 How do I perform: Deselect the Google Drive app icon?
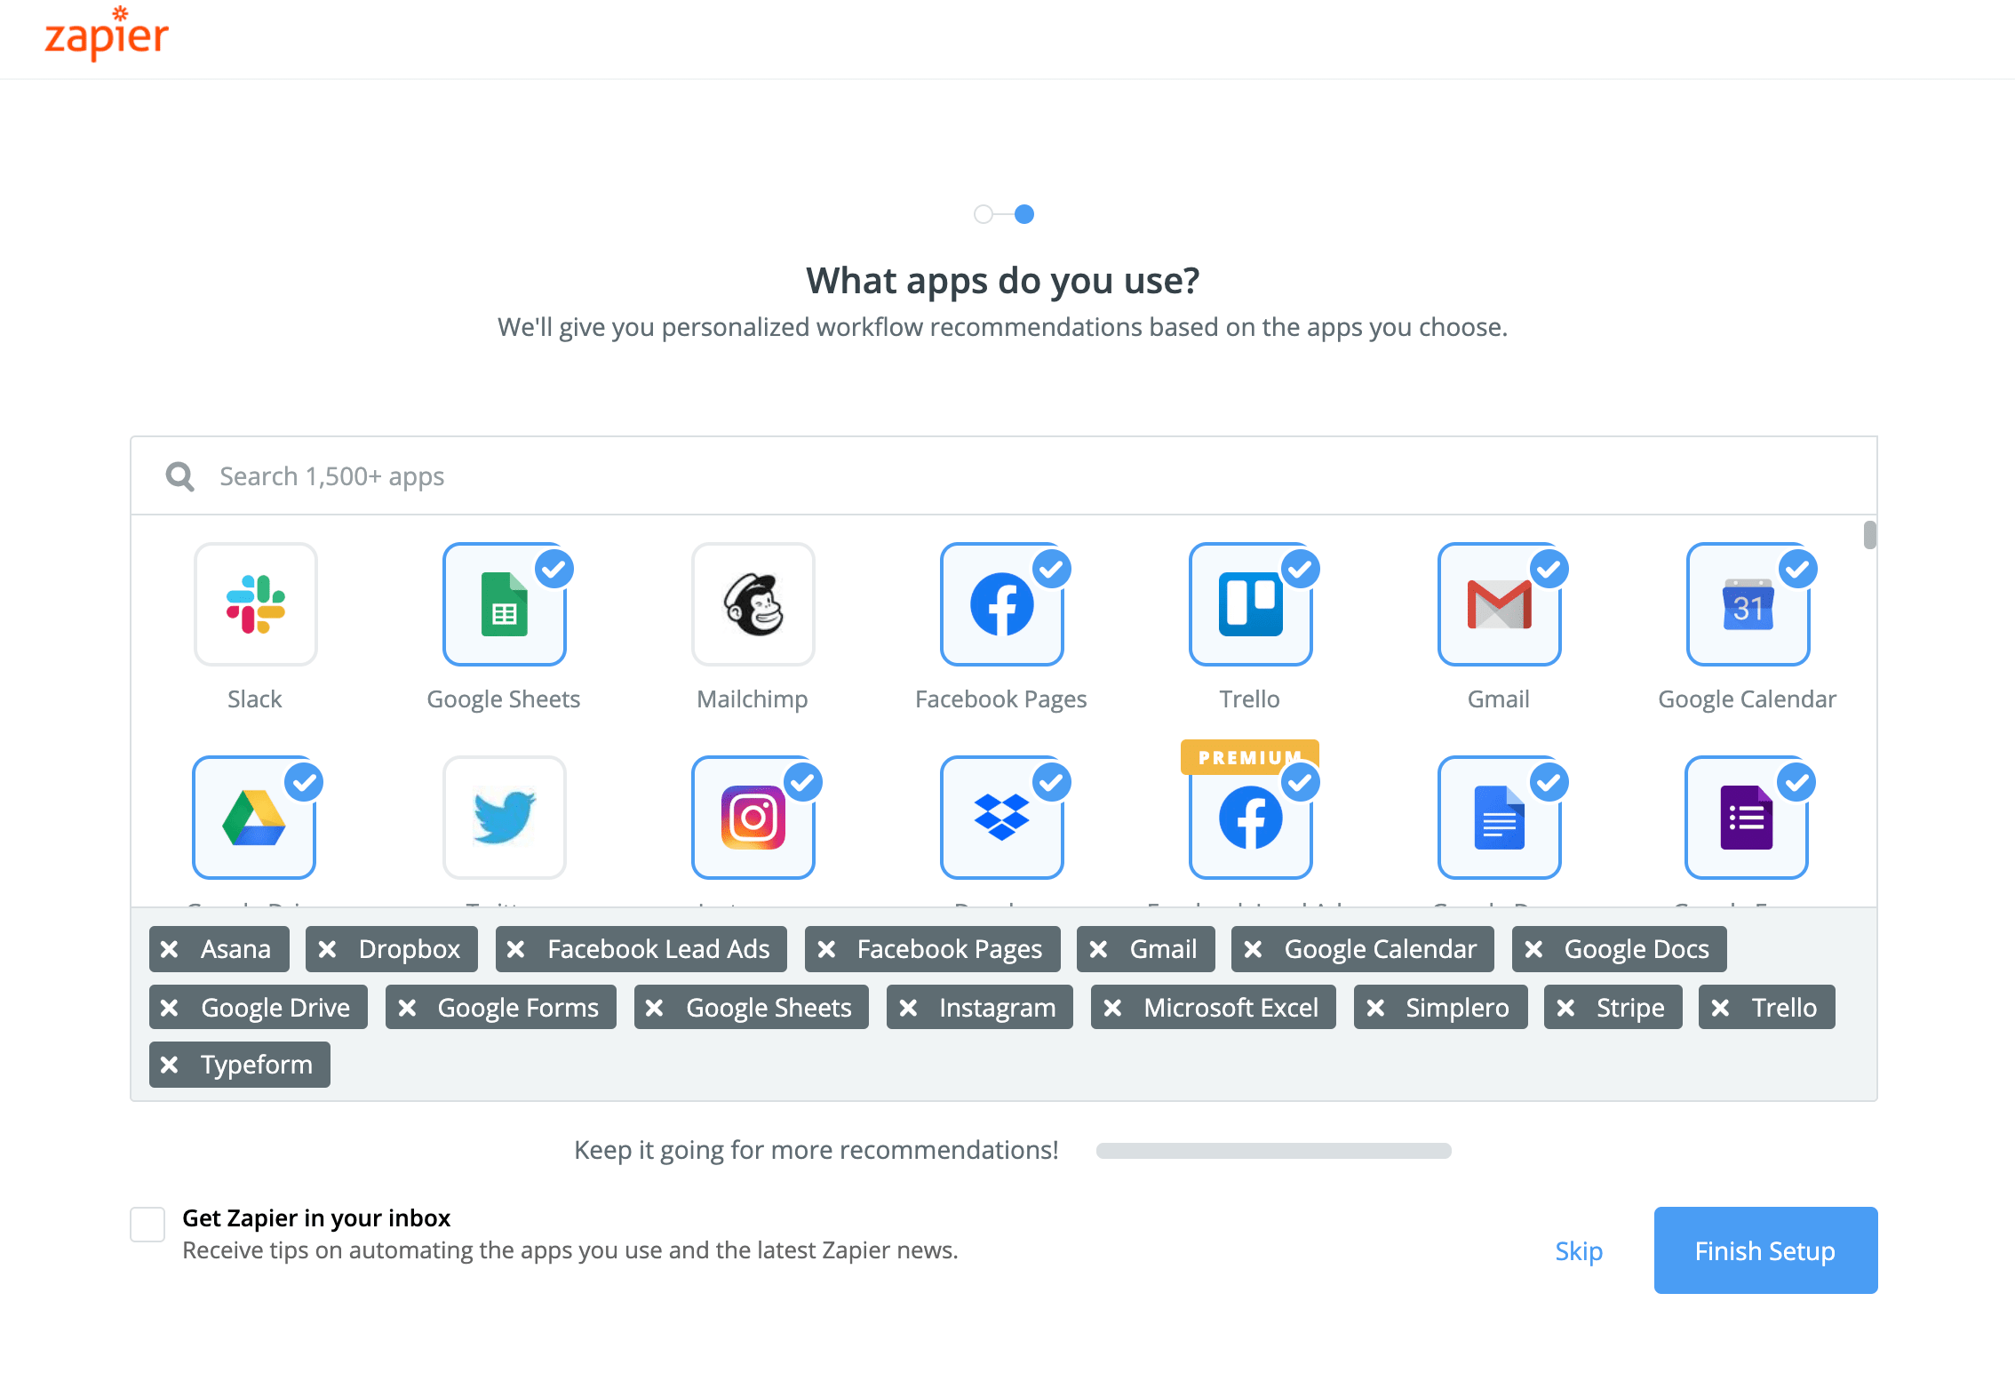pyautogui.click(x=254, y=818)
